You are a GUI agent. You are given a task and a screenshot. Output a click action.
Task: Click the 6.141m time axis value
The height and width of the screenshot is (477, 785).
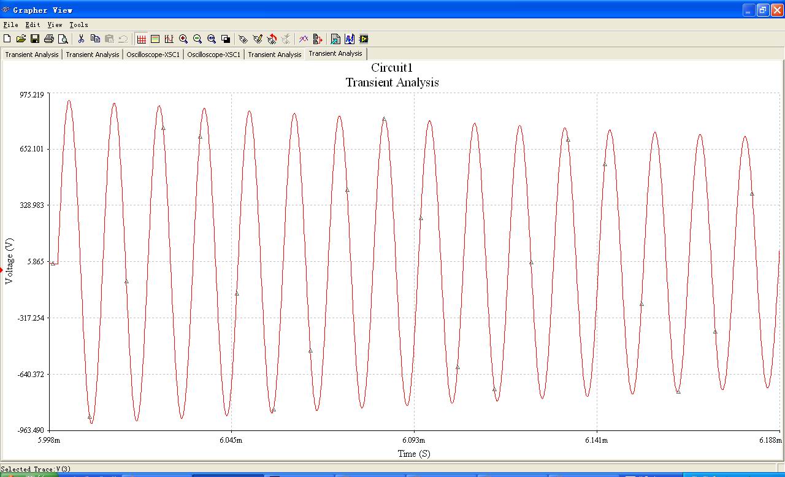pyautogui.click(x=597, y=440)
